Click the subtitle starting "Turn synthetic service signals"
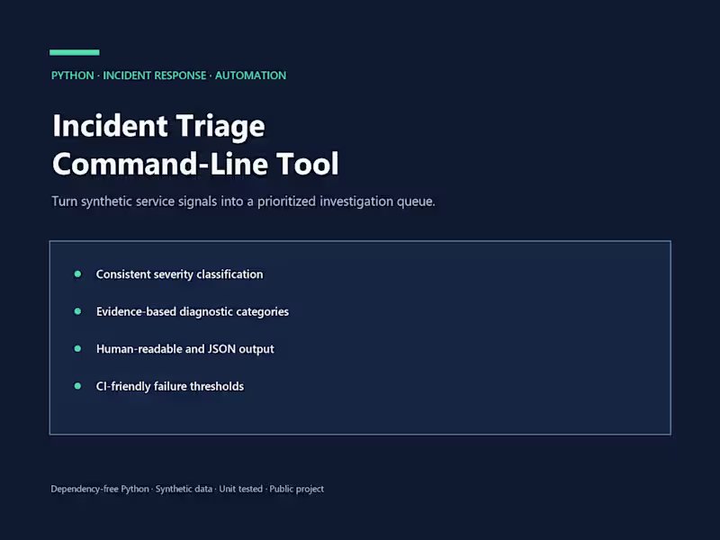The height and width of the screenshot is (540, 720). pos(243,201)
